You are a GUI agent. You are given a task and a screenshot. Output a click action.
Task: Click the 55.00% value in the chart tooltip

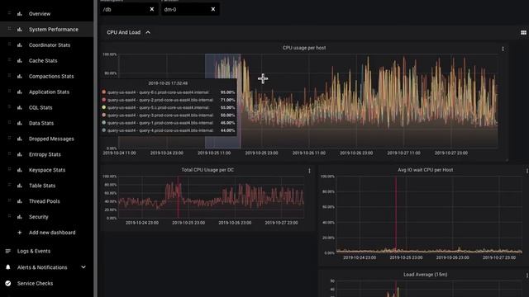pyautogui.click(x=228, y=107)
